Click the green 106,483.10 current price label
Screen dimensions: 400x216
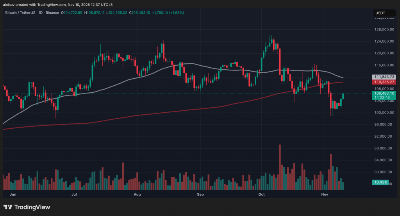(385, 94)
